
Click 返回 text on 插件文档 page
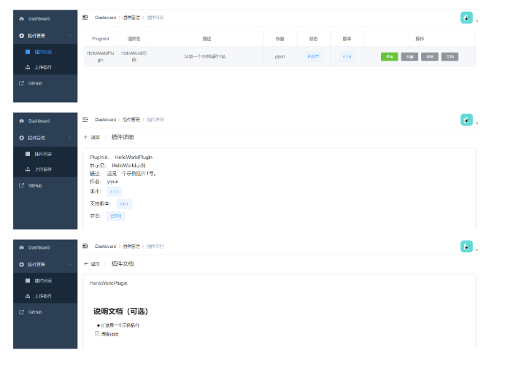pos(95,264)
